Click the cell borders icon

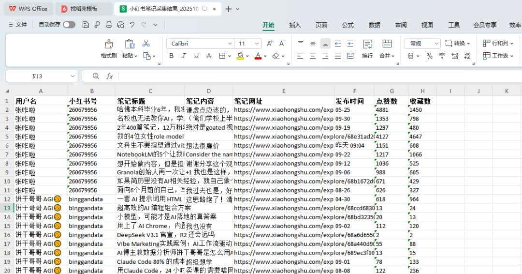pos(222,56)
